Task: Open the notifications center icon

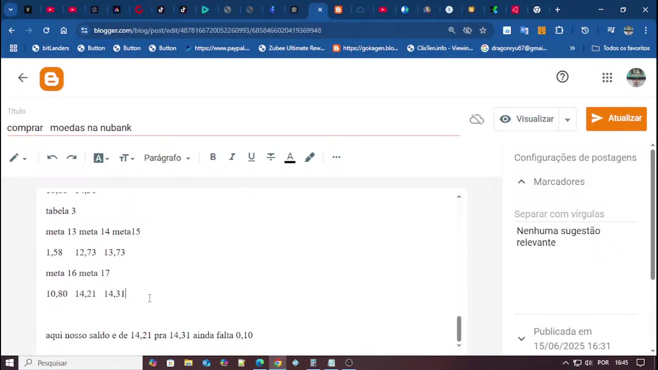Action: tap(641, 363)
